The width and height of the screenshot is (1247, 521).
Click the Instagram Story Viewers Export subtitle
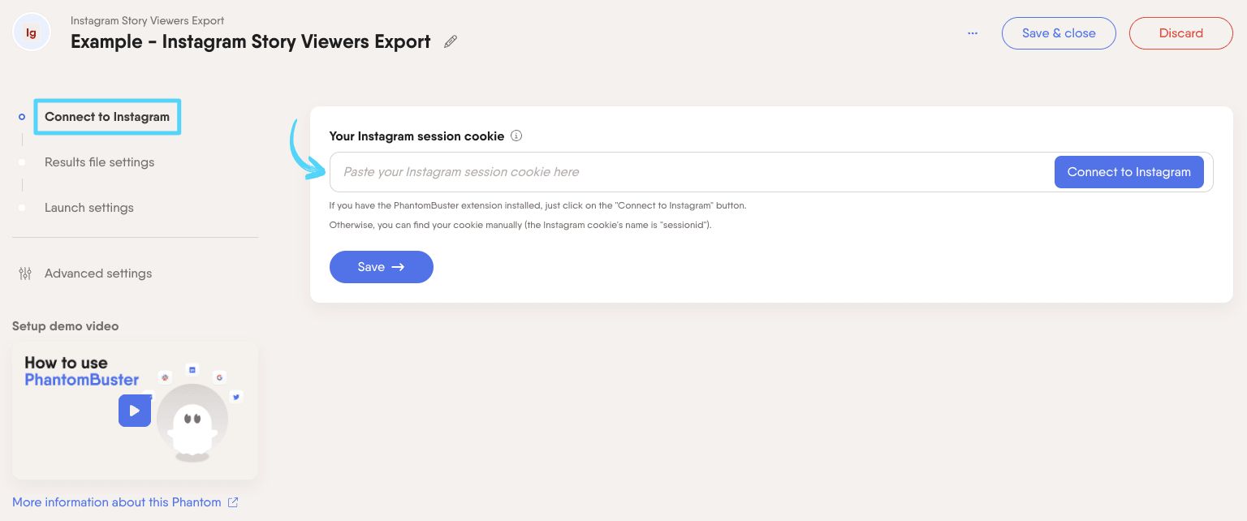[148, 20]
